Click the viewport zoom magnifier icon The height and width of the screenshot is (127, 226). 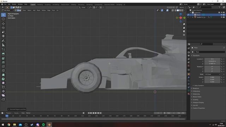[184, 24]
